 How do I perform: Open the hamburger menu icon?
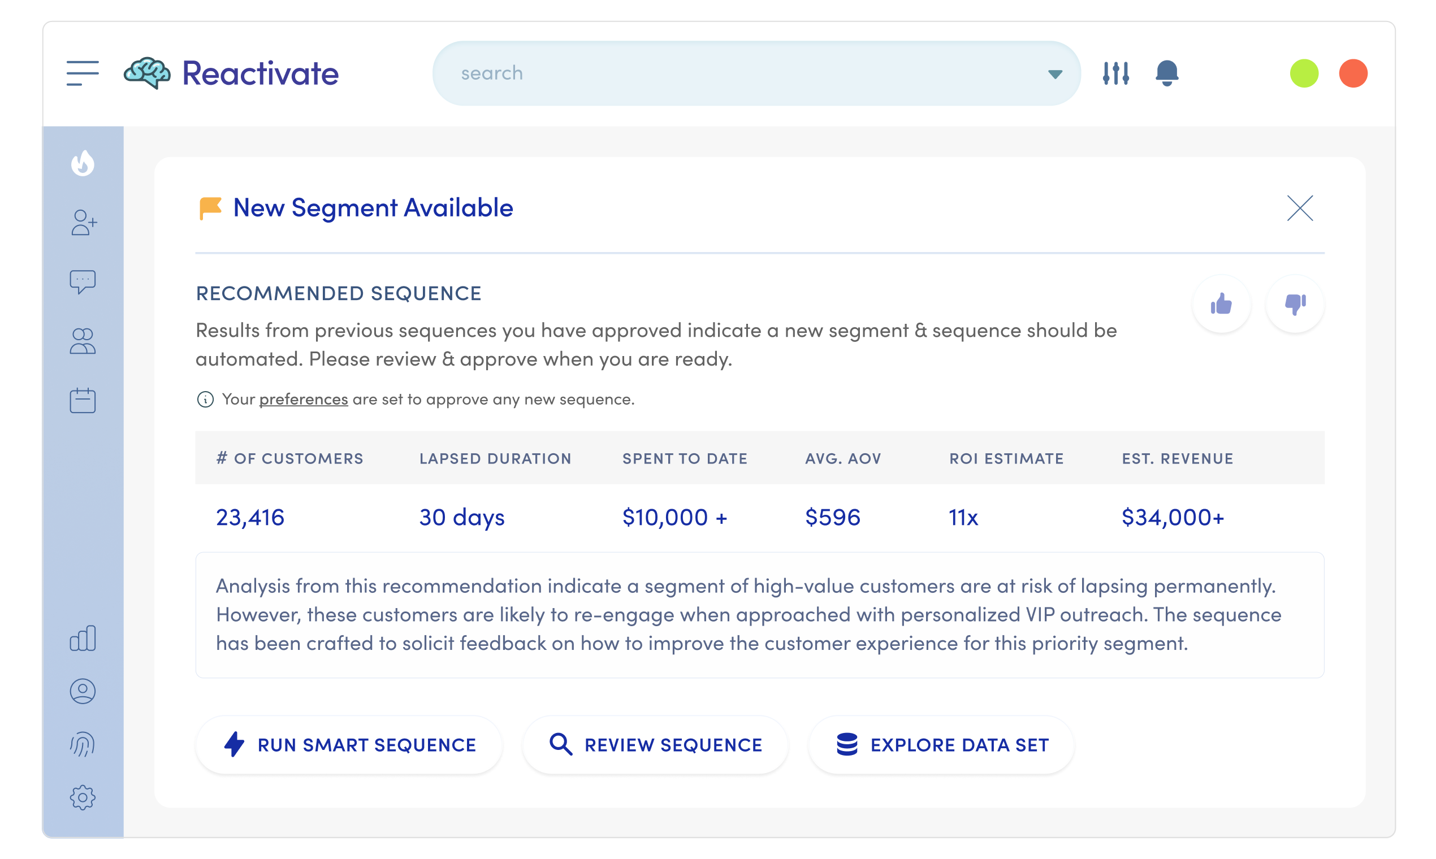(x=82, y=73)
